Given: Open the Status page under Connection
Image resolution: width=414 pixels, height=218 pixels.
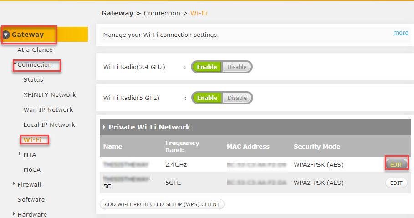Looking at the screenshot, I should (x=33, y=79).
